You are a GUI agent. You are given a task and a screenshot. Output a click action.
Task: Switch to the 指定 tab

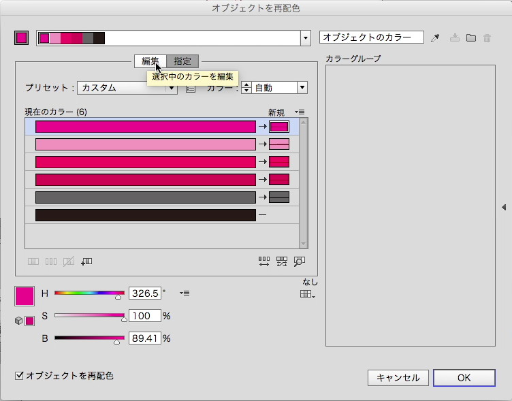[x=182, y=61]
